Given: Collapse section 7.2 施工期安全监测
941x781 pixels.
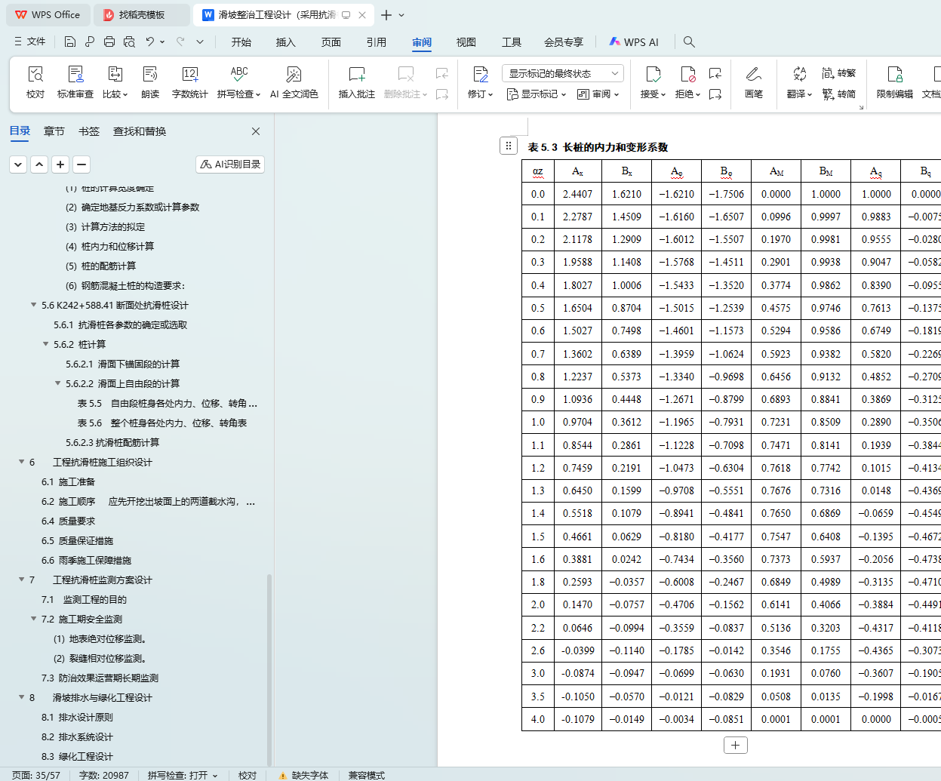Looking at the screenshot, I should pyautogui.click(x=34, y=619).
